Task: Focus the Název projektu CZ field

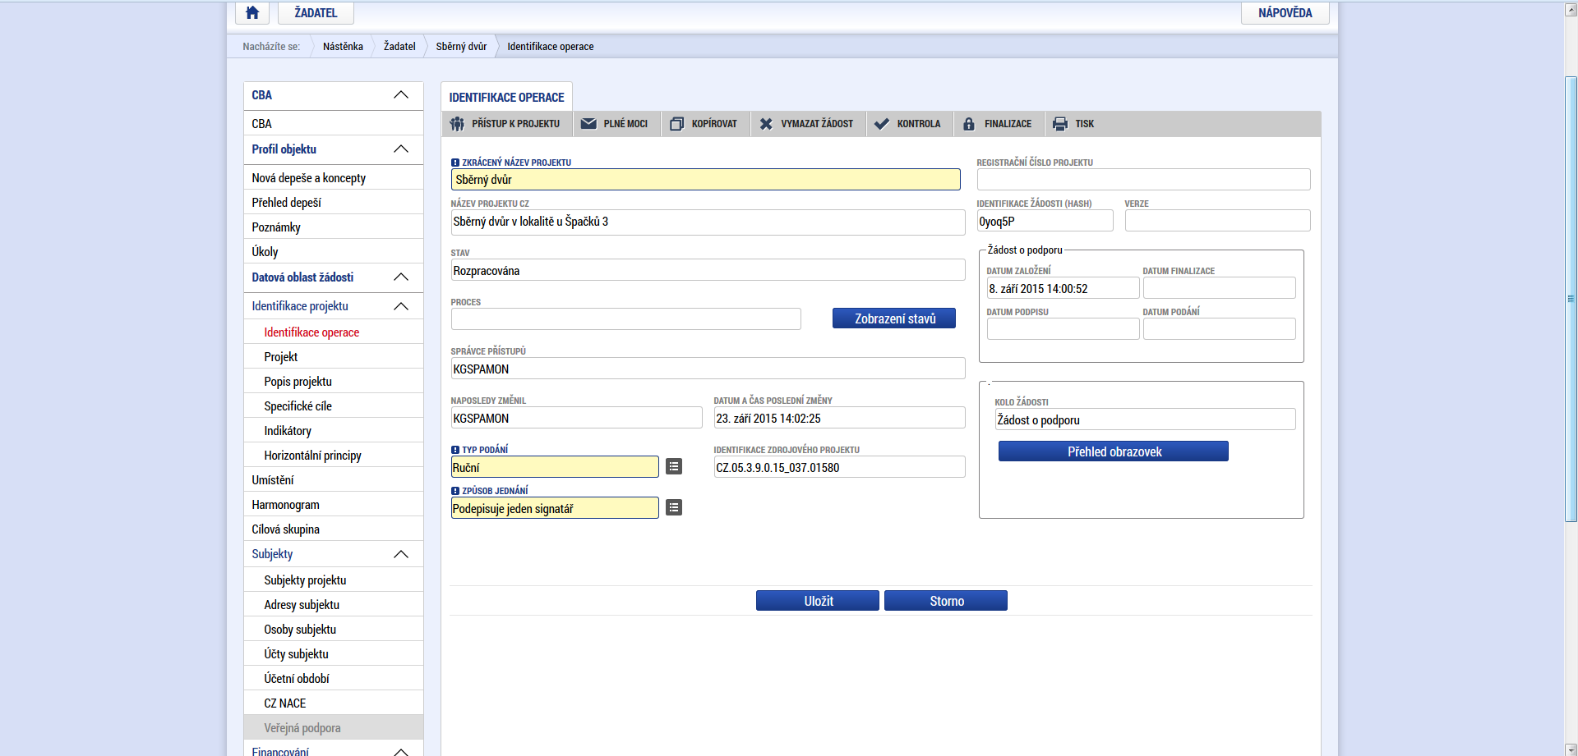Action: click(708, 222)
